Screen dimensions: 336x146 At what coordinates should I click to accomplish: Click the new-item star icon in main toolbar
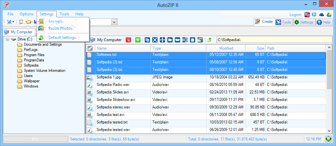click(21, 22)
